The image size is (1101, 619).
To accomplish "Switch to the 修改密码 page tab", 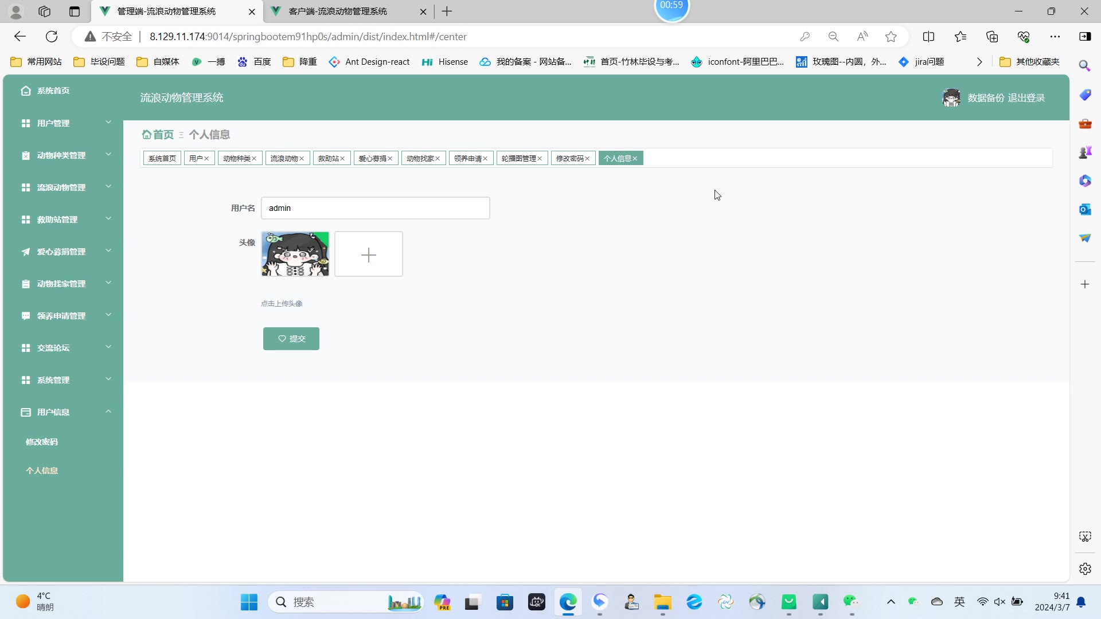I will (569, 159).
